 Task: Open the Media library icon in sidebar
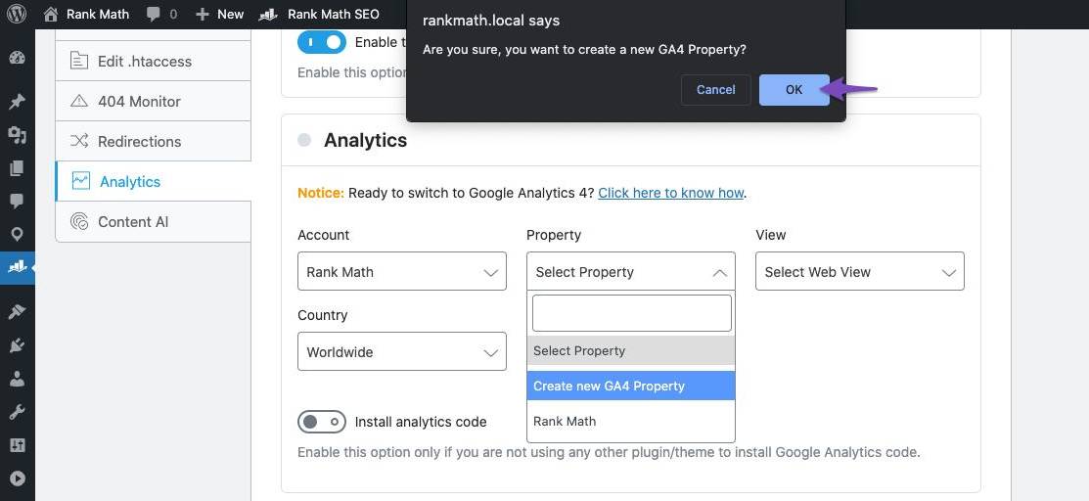pos(17,135)
